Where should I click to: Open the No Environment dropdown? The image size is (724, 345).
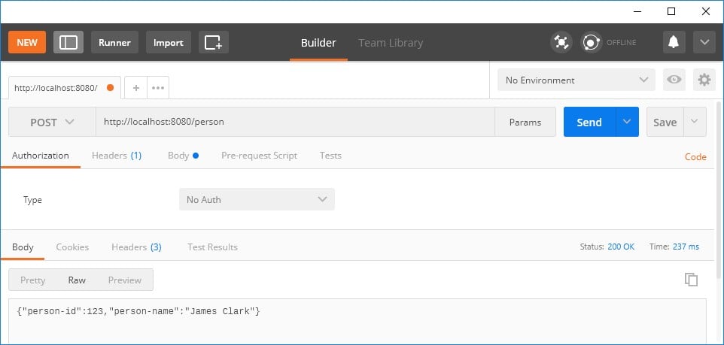click(x=576, y=80)
